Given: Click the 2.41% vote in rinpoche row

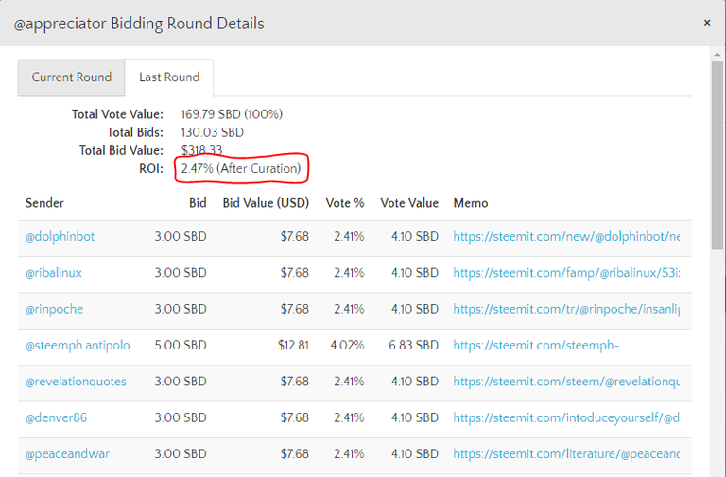Looking at the screenshot, I should click(349, 309).
